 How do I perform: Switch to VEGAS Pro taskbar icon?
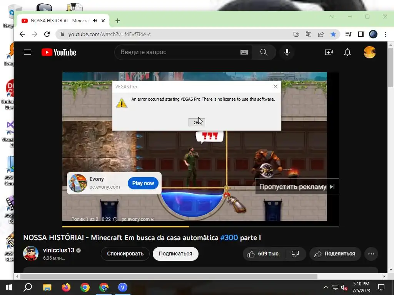coord(123,287)
